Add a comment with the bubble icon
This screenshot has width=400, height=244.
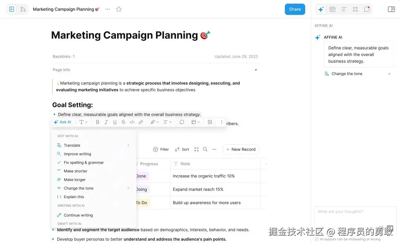click(x=181, y=122)
